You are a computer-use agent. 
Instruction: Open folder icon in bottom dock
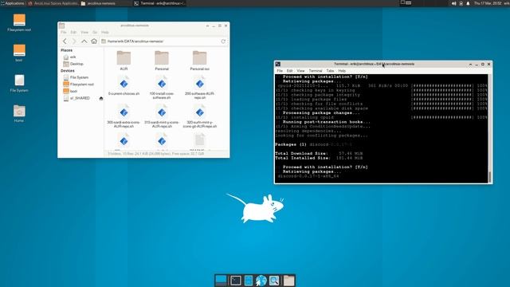point(288,280)
